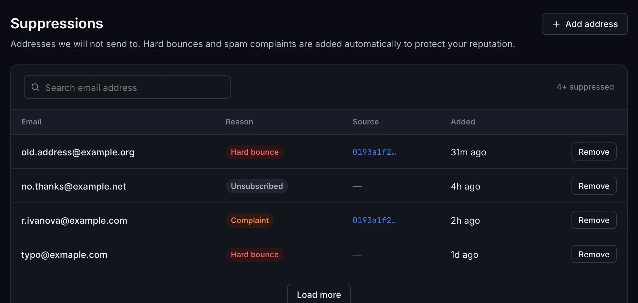Remove r.ivanova@example.com from suppressions
638x303 pixels.
594,220
